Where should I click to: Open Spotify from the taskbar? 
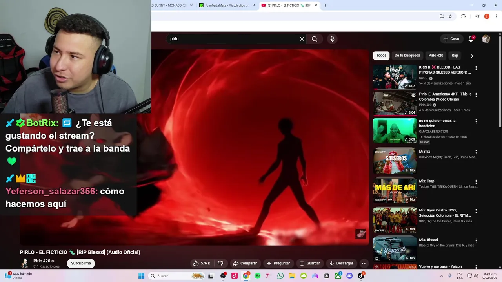pyautogui.click(x=258, y=276)
